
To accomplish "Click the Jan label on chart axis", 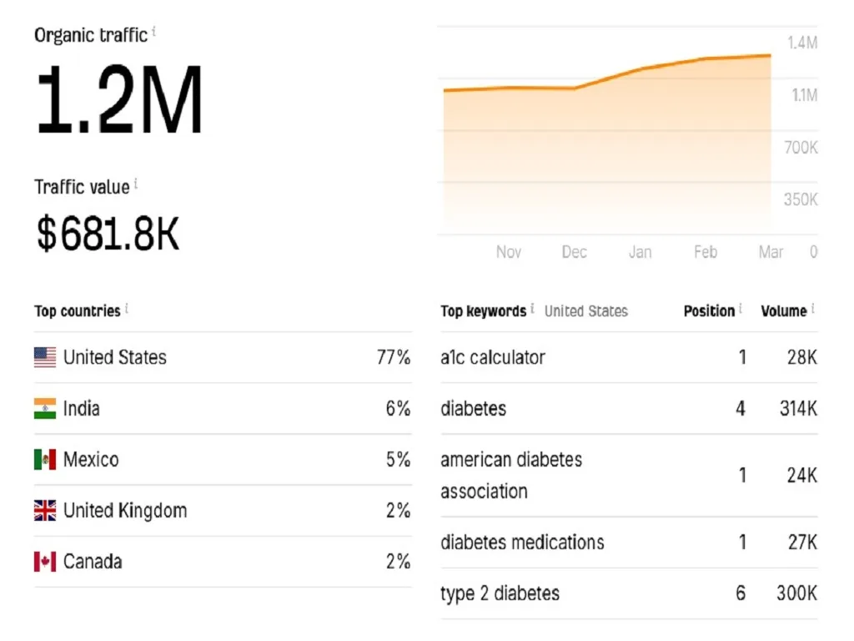I will [640, 252].
